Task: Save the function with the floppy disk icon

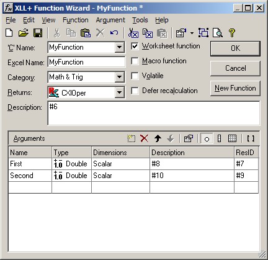Action: 38,33
